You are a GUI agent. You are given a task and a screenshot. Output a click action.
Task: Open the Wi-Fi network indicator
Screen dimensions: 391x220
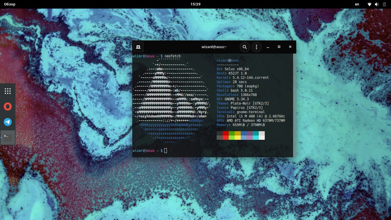pyautogui.click(x=369, y=4)
